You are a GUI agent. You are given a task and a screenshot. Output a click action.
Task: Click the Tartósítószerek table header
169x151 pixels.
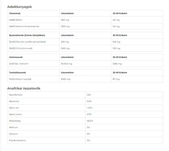point(17,73)
